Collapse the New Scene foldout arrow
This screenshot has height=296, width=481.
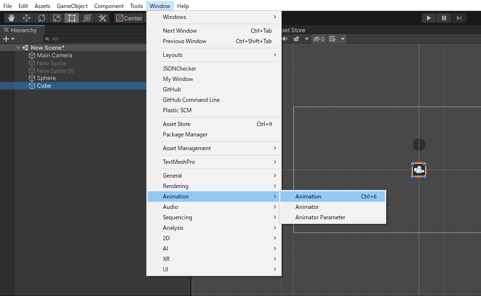coord(18,48)
